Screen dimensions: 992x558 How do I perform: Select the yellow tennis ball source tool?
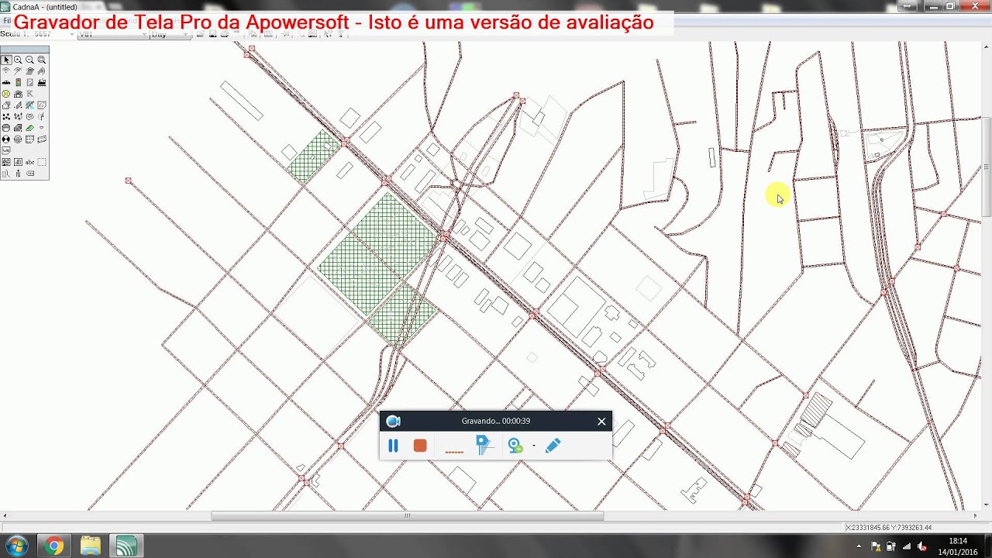pos(6,94)
